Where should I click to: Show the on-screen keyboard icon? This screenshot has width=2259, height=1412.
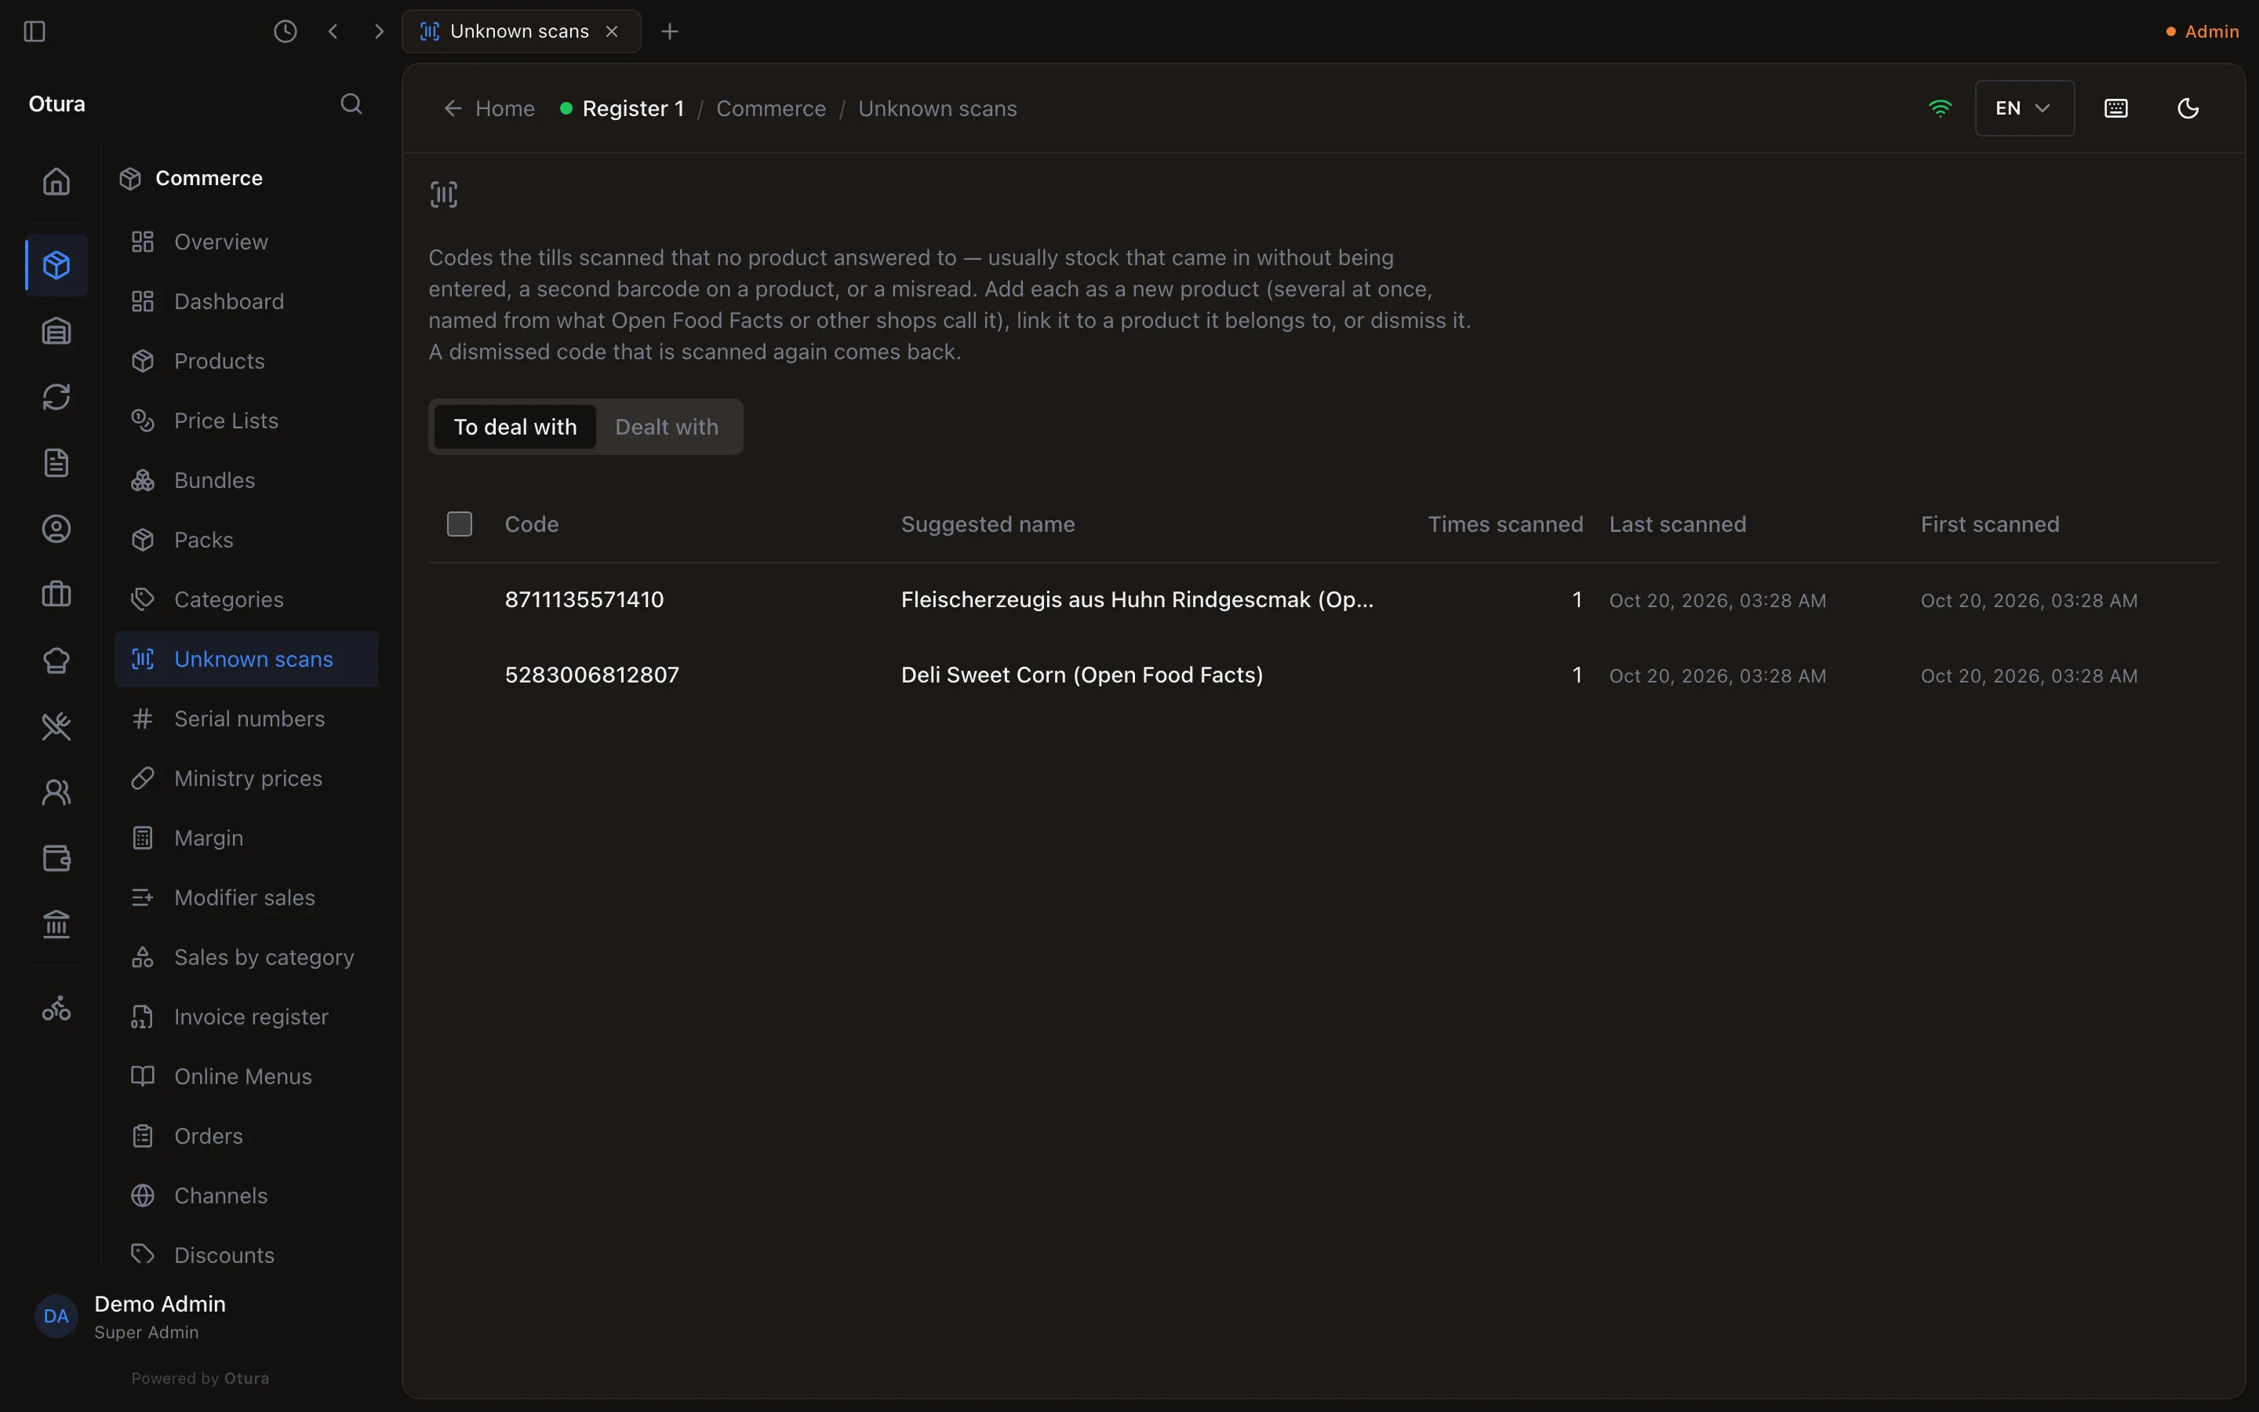(x=2116, y=108)
